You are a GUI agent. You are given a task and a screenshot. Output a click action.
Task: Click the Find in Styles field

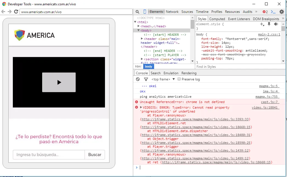(x=240, y=67)
